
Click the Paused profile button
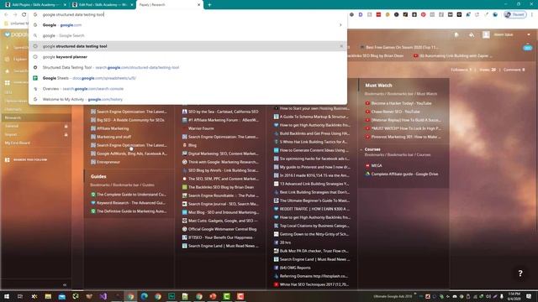(x=515, y=15)
